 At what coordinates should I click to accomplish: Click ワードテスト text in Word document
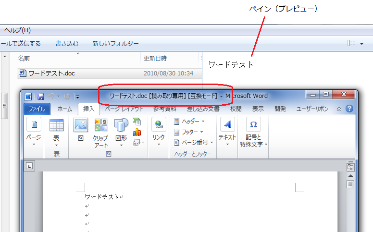[x=101, y=197]
